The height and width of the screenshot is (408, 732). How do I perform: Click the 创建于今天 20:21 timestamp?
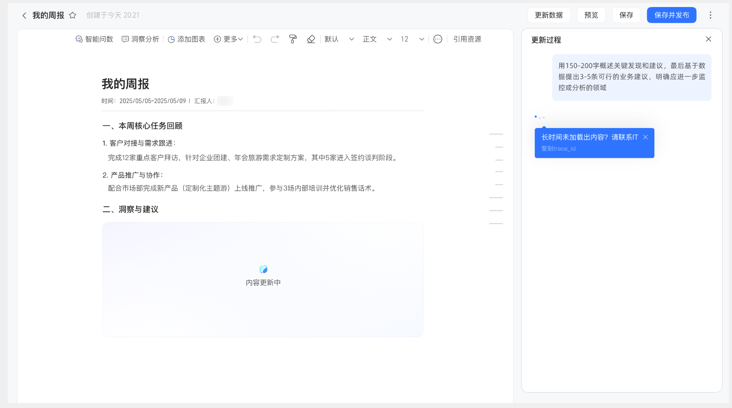[113, 15]
